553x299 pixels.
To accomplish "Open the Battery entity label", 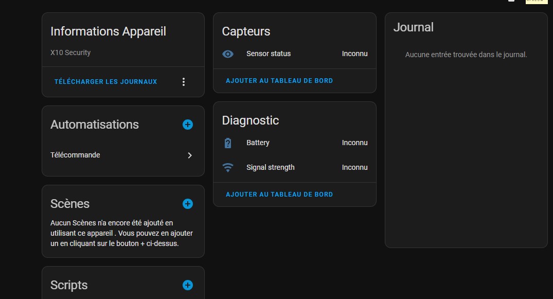I will point(258,143).
